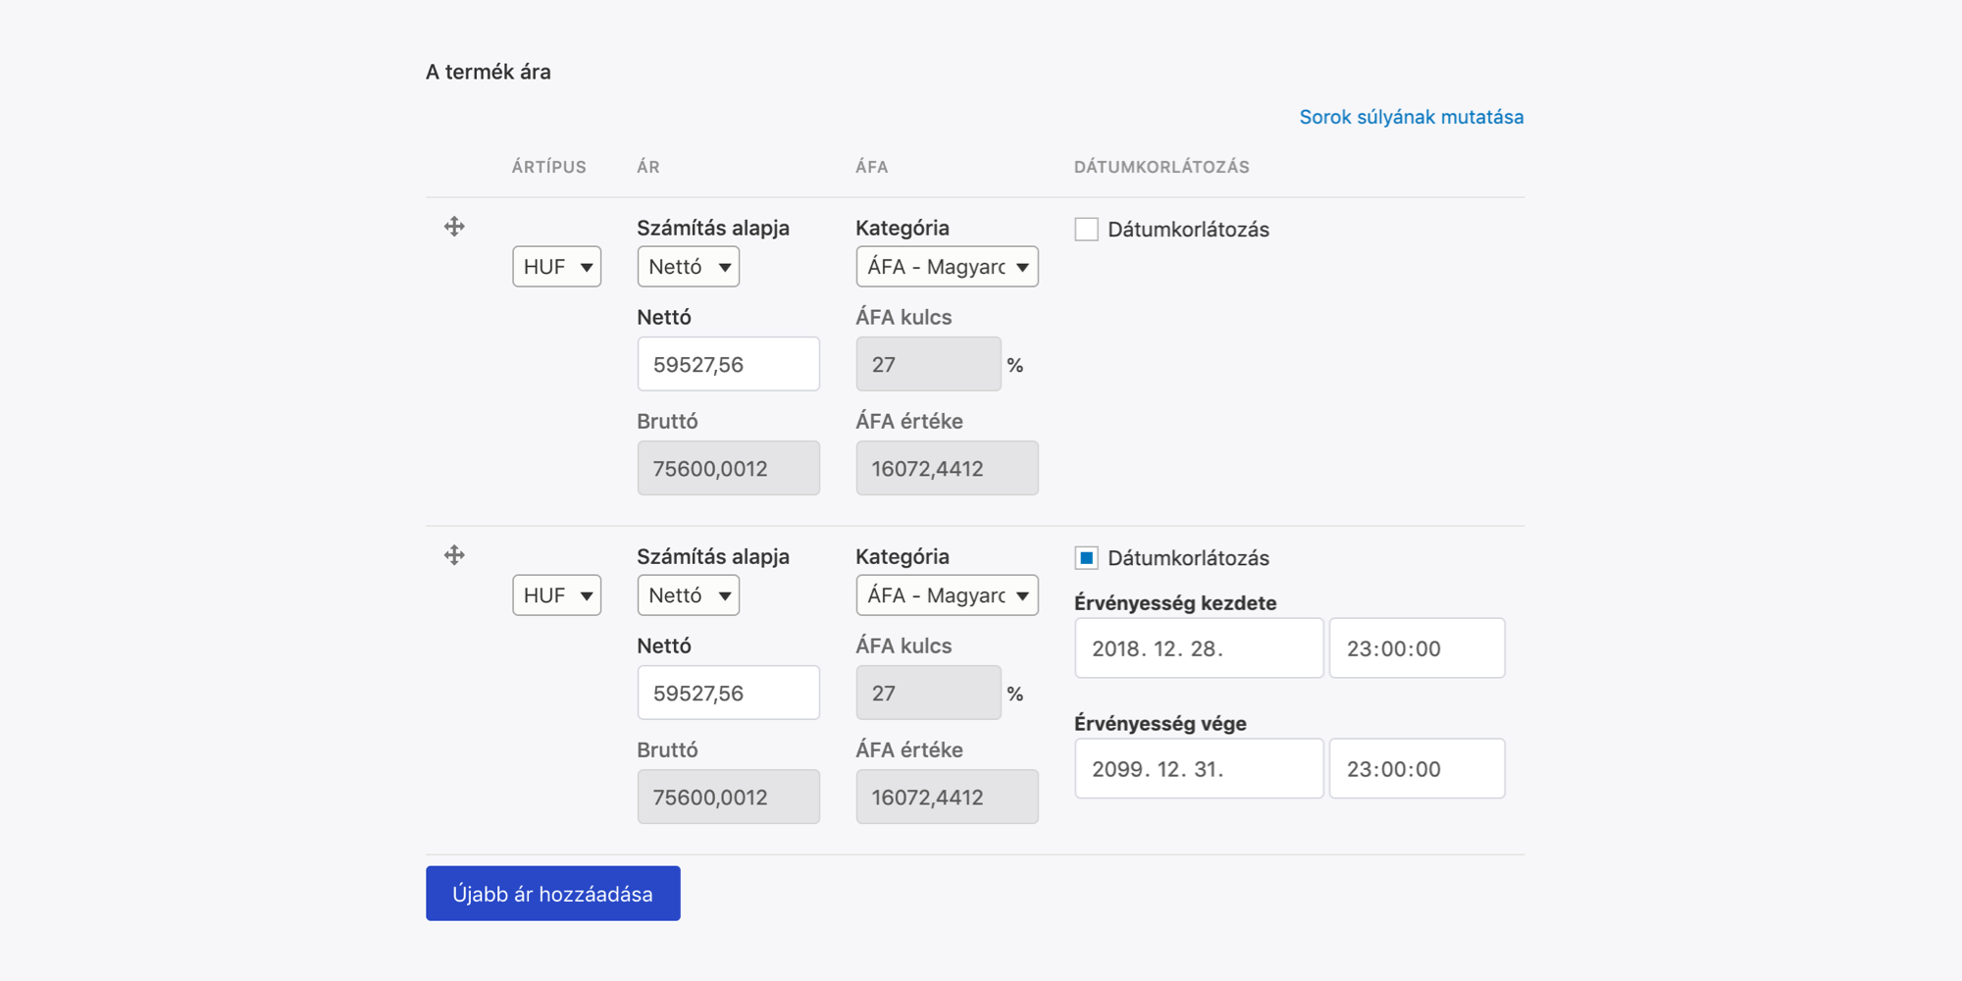Click the DÁTUMKORLÁTOZÁS column header
The height and width of the screenshot is (981, 1962).
tap(1162, 167)
